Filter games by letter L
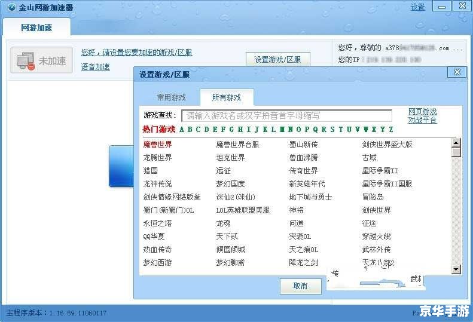The height and width of the screenshot is (322, 473). 273,130
